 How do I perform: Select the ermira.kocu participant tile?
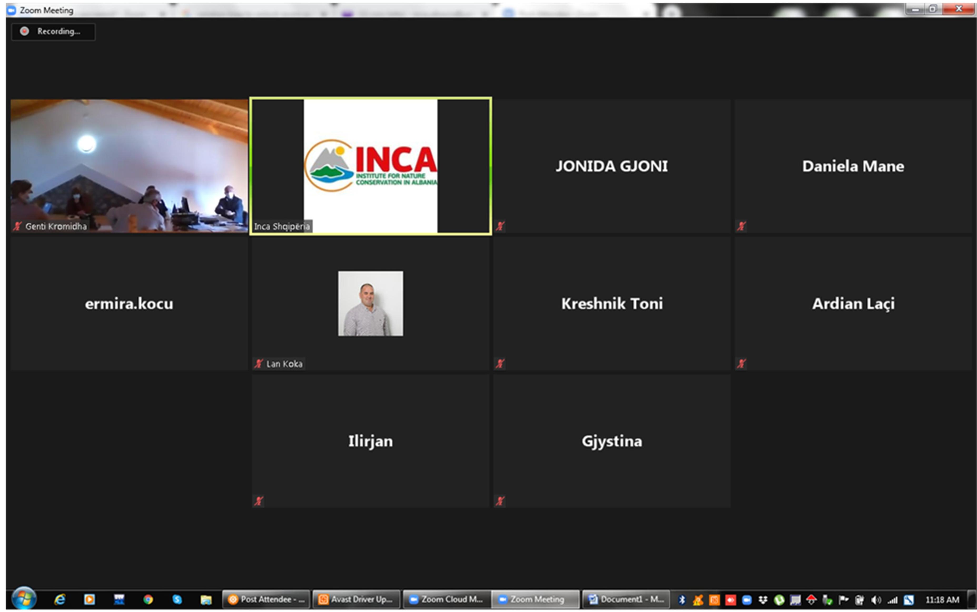click(129, 303)
